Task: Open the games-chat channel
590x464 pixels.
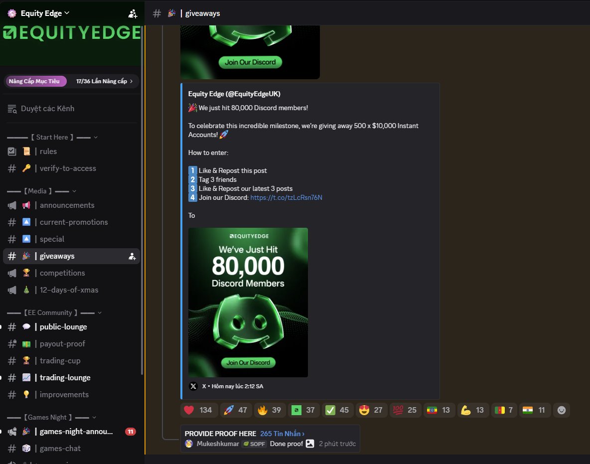Action: [x=71, y=448]
